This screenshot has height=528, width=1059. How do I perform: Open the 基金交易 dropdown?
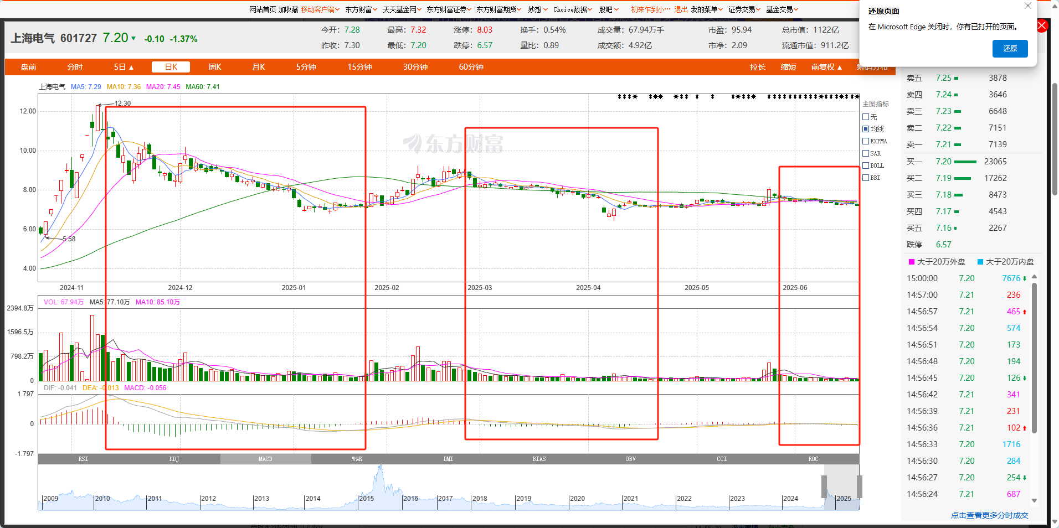coord(782,9)
